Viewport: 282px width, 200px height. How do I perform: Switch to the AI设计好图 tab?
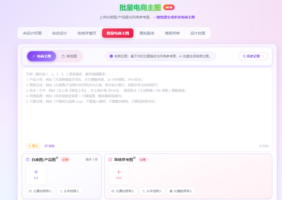(32, 33)
